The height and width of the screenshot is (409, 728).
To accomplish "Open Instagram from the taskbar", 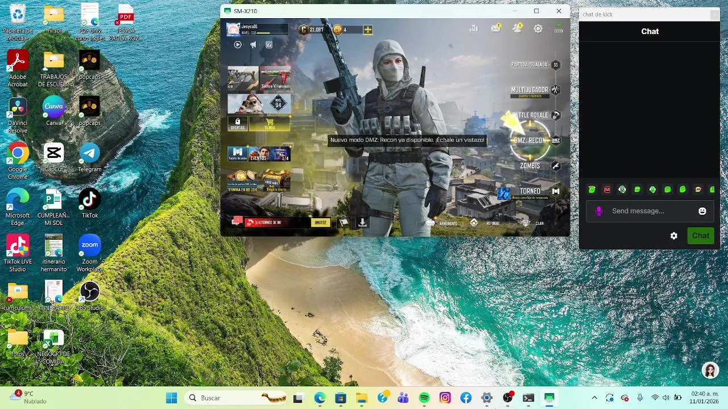I will coord(445,398).
